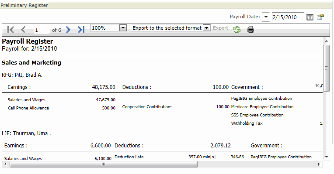Click the Sales and Marketing heading
This screenshot has width=334, height=174.
click(31, 63)
